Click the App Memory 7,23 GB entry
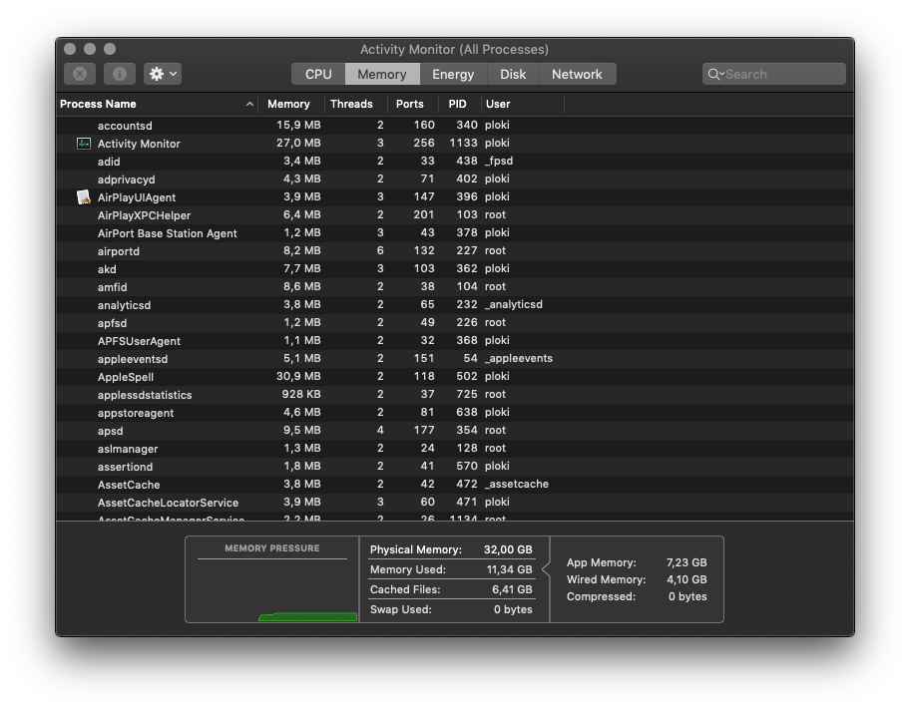This screenshot has width=910, height=710. [x=637, y=562]
